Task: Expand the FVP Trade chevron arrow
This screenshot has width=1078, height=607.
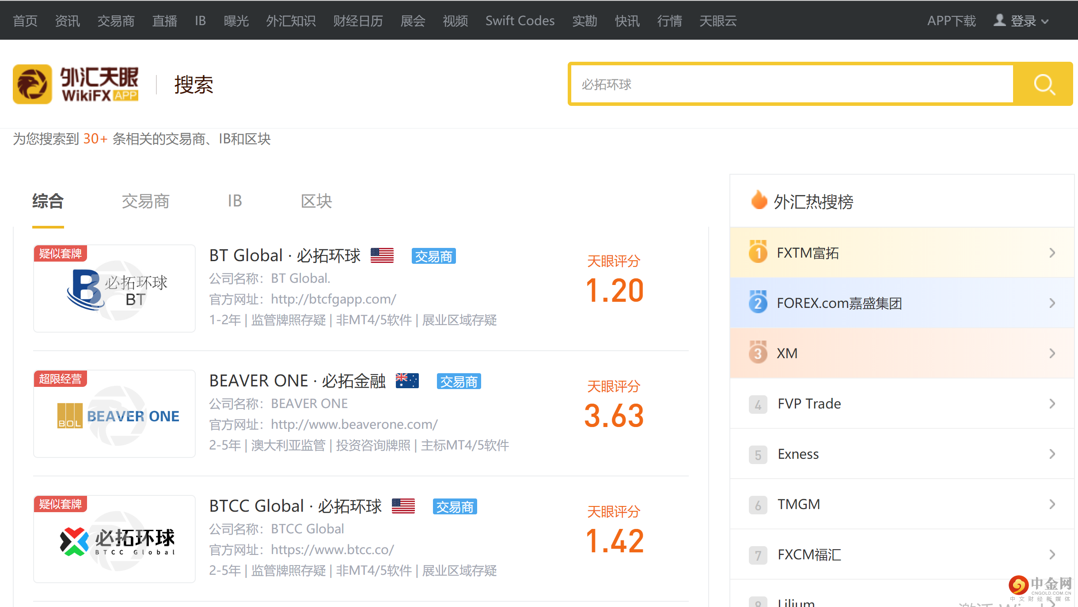Action: coord(1052,404)
